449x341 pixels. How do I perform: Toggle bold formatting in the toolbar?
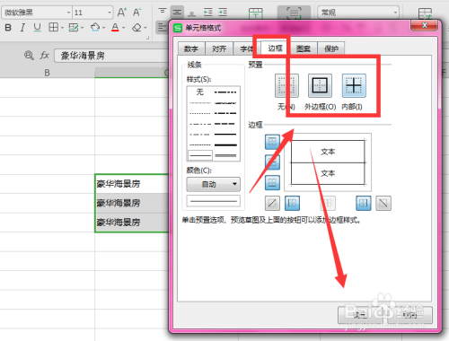(x=8, y=28)
